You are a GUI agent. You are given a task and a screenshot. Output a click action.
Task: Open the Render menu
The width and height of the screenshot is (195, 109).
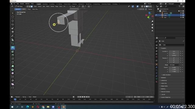tap(22, 4)
